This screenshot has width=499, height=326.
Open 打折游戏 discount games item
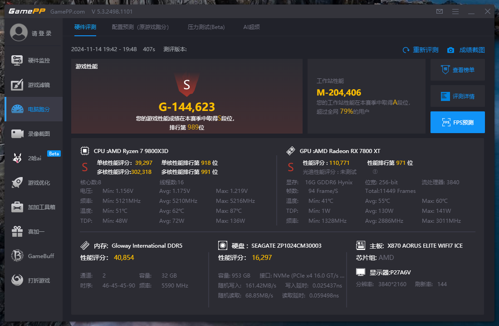[34, 280]
